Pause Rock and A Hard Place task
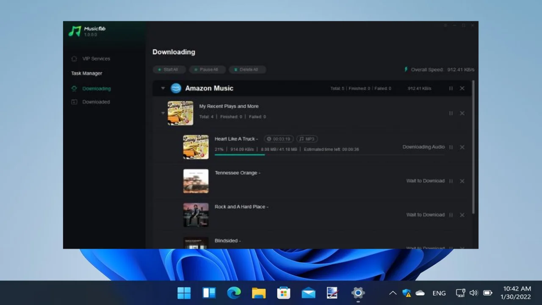Viewport: 542px width, 305px height. [x=451, y=215]
